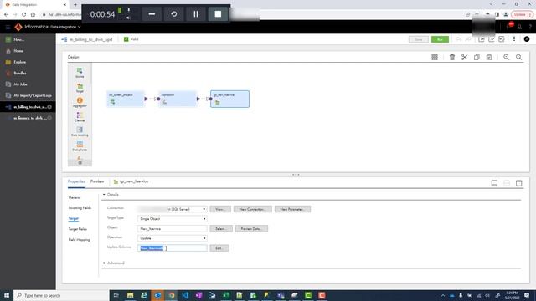Collapse the Details section

coord(104,195)
